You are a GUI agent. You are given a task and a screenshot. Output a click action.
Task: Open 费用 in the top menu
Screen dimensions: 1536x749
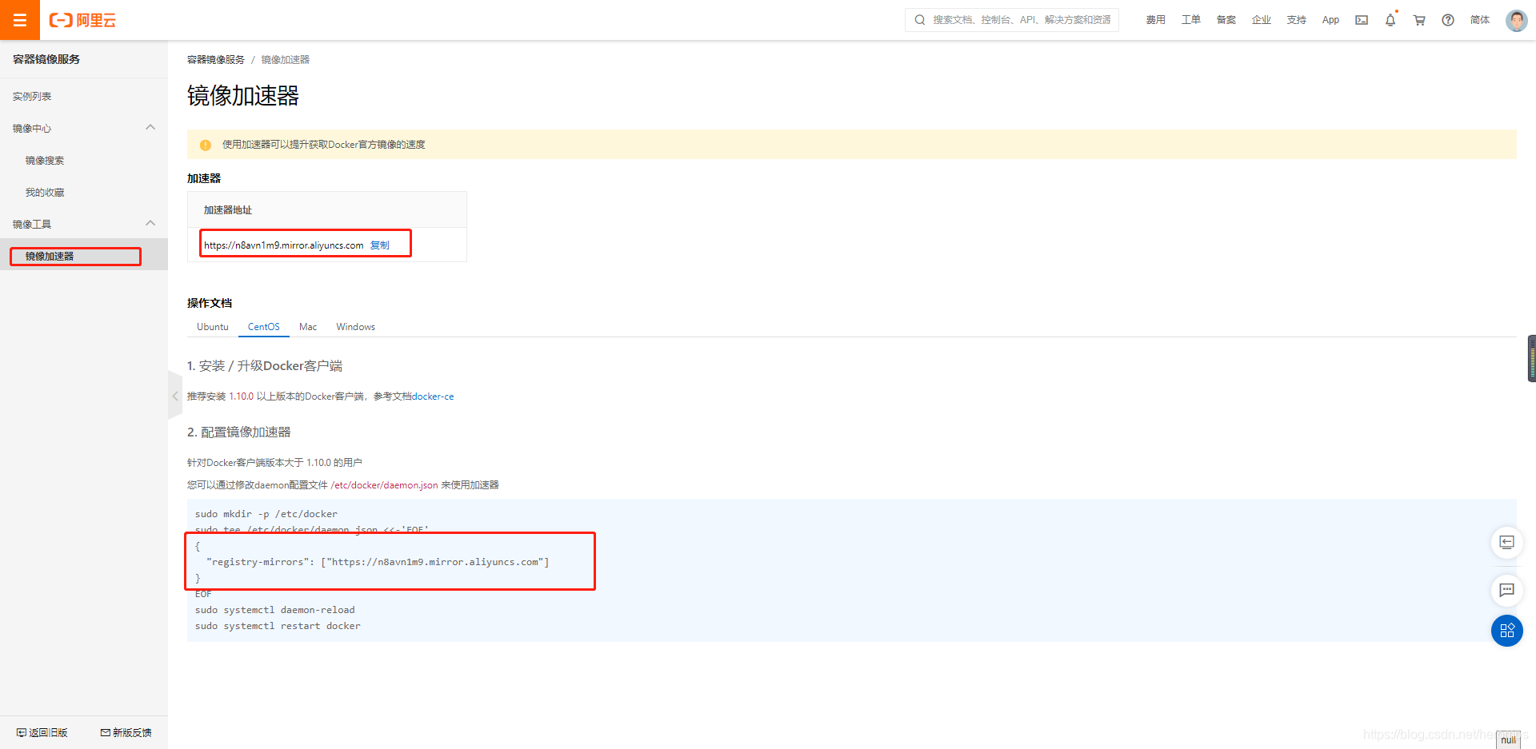[1155, 20]
